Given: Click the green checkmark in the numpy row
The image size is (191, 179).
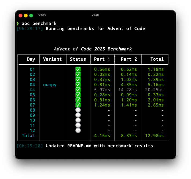Looking at the screenshot, I should click(78, 85).
